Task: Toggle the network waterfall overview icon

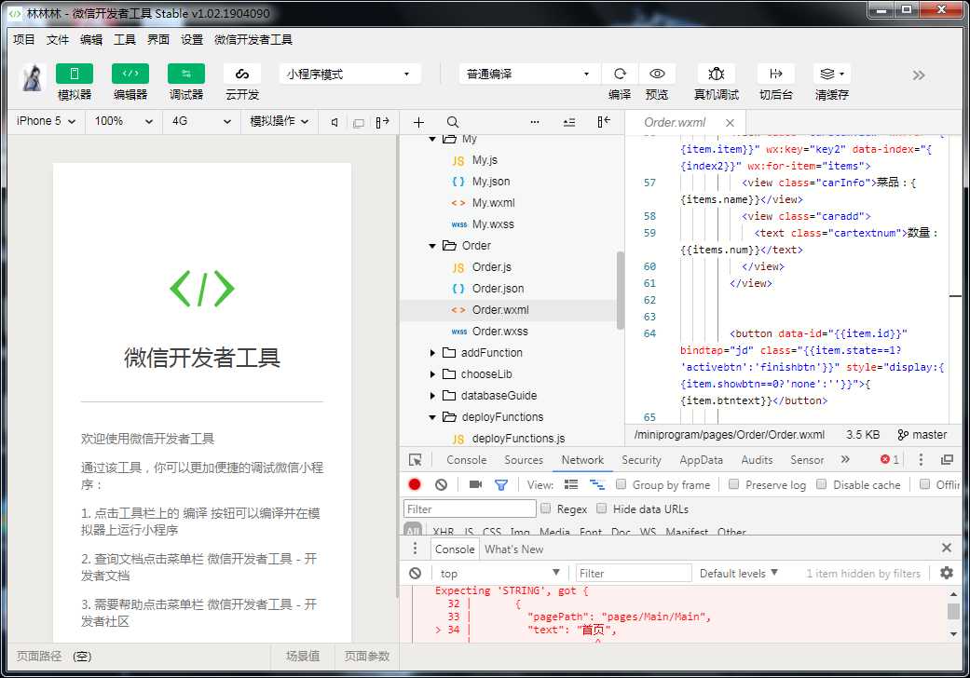Action: pos(597,484)
